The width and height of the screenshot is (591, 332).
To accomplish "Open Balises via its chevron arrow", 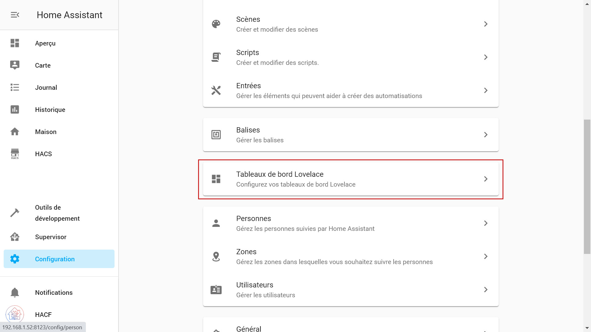I will tap(486, 135).
